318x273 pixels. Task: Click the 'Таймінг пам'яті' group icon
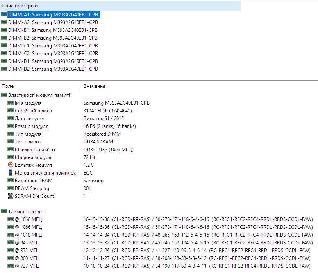[4, 211]
